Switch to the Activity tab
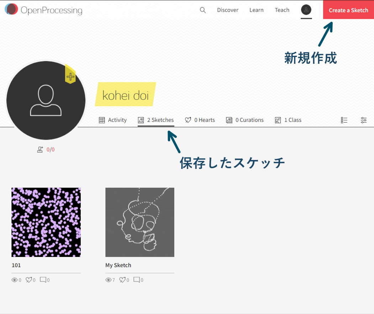 coord(112,120)
